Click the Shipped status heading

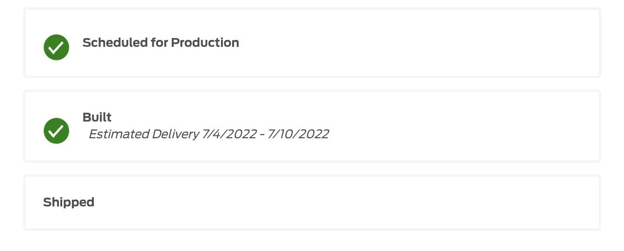[x=69, y=202]
